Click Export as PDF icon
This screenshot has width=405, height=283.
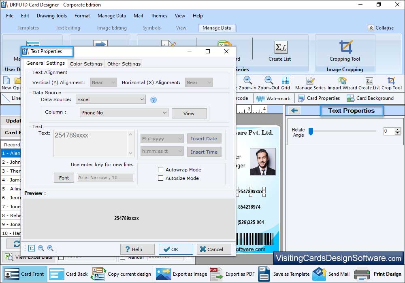(x=216, y=274)
